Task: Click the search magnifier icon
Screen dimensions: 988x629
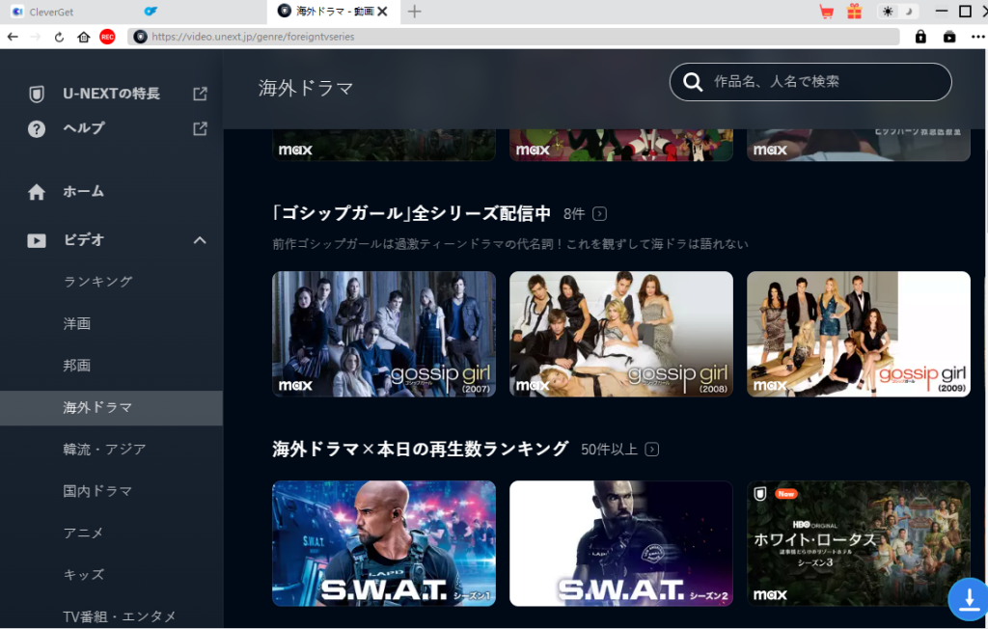Action: pyautogui.click(x=693, y=82)
